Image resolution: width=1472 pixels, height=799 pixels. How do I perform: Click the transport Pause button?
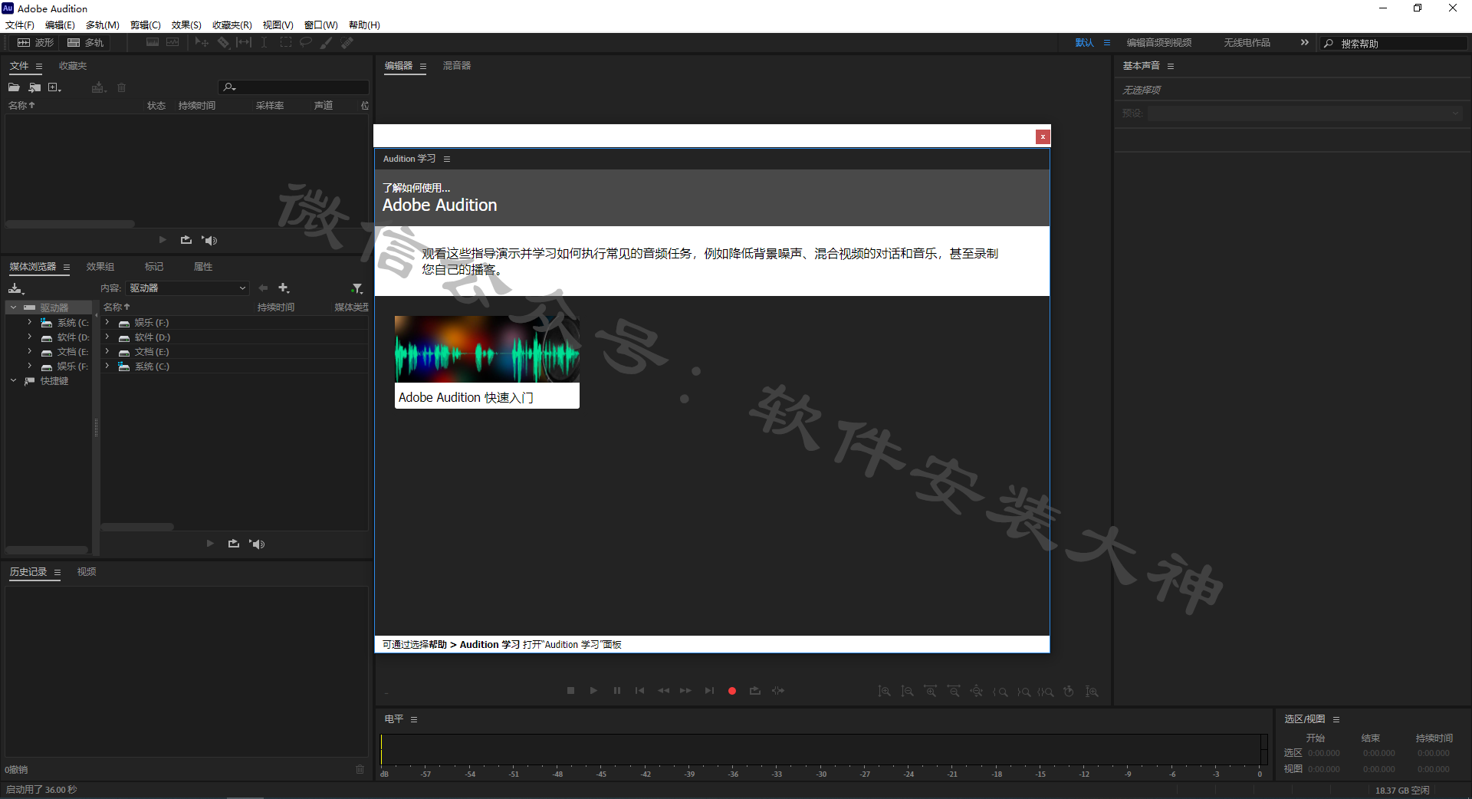[x=616, y=691]
